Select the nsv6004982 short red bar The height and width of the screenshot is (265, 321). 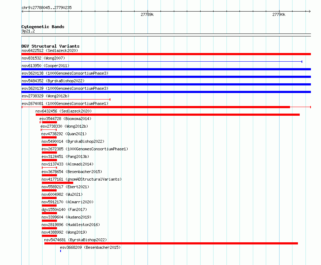(x=49, y=198)
